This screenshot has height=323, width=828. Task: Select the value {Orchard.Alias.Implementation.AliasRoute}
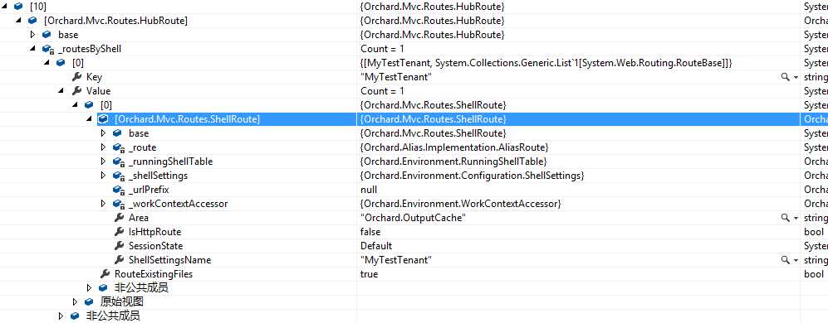(454, 147)
